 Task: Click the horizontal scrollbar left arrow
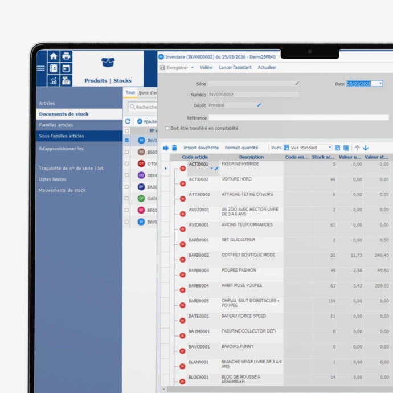point(164,389)
